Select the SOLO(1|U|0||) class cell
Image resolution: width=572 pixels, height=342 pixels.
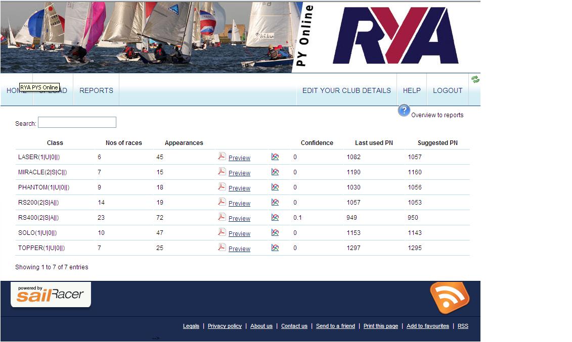click(x=37, y=233)
